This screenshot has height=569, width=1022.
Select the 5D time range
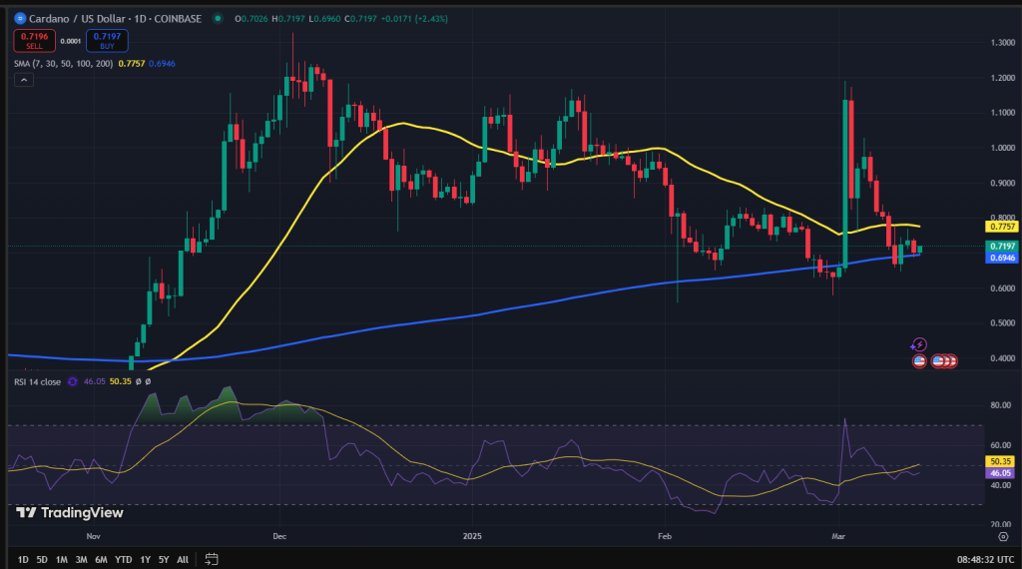pyautogui.click(x=42, y=559)
